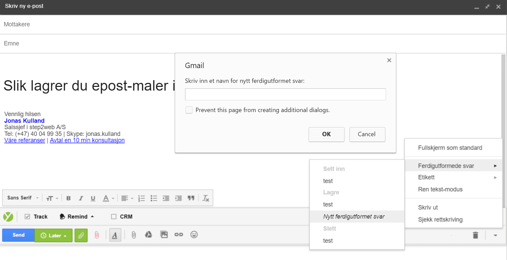Expand the Etikett submenu
Screen dimensions: 507x260
tap(453, 177)
